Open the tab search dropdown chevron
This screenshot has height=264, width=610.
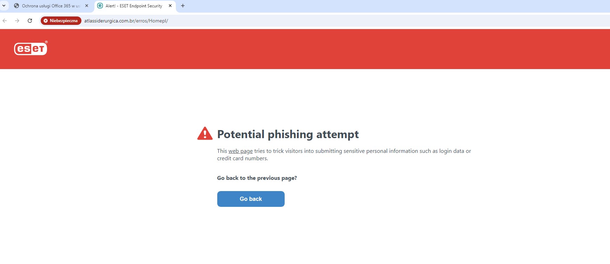4,6
